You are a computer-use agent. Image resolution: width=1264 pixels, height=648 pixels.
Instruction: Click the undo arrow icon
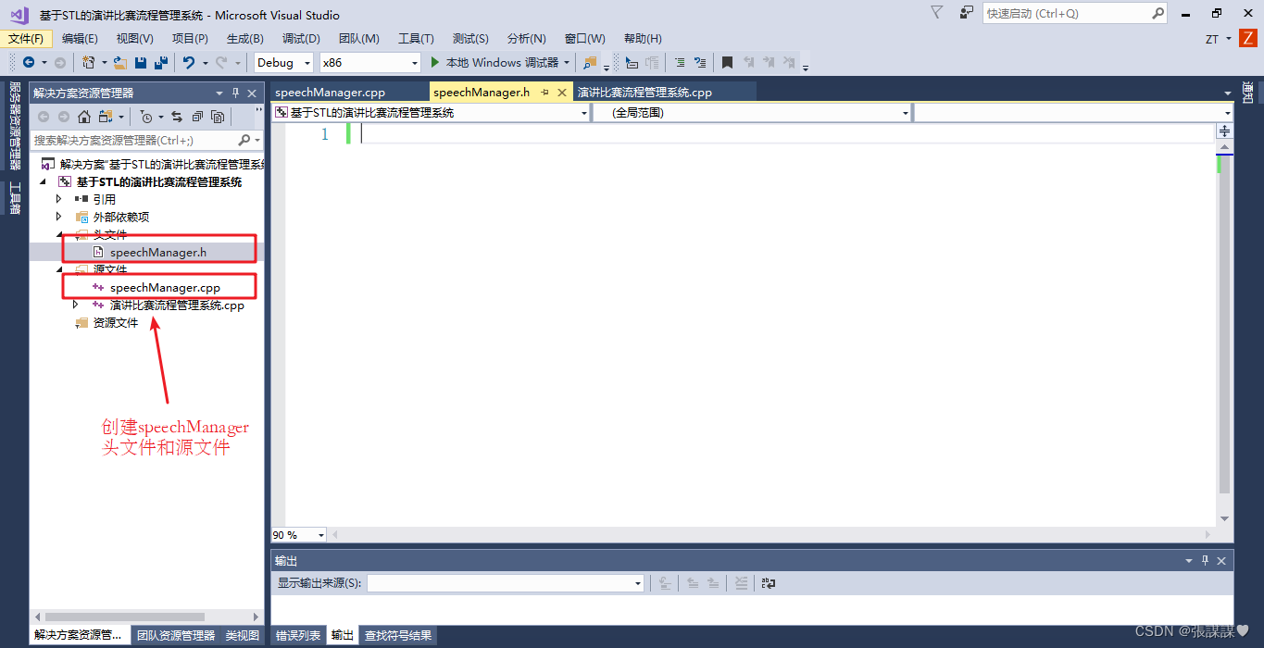click(x=189, y=62)
